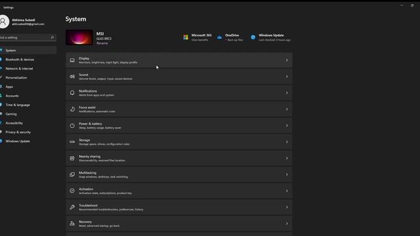Click the Nearby sharing icon

coord(72,158)
